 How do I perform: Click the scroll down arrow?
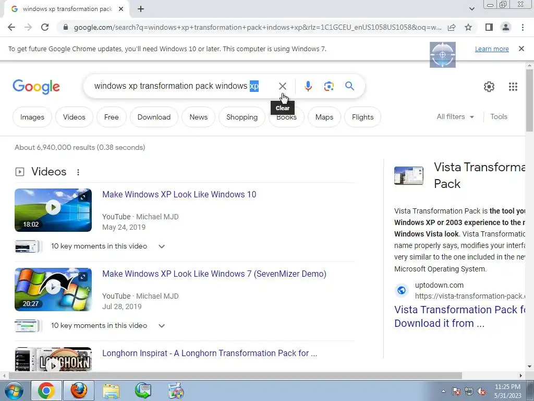(529, 367)
